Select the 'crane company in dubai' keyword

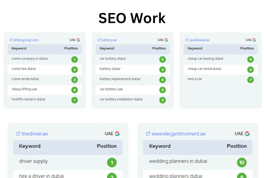[30, 59]
